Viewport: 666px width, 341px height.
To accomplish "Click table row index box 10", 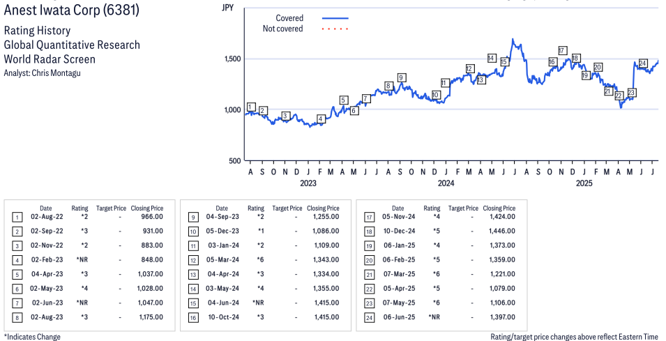I will point(193,232).
